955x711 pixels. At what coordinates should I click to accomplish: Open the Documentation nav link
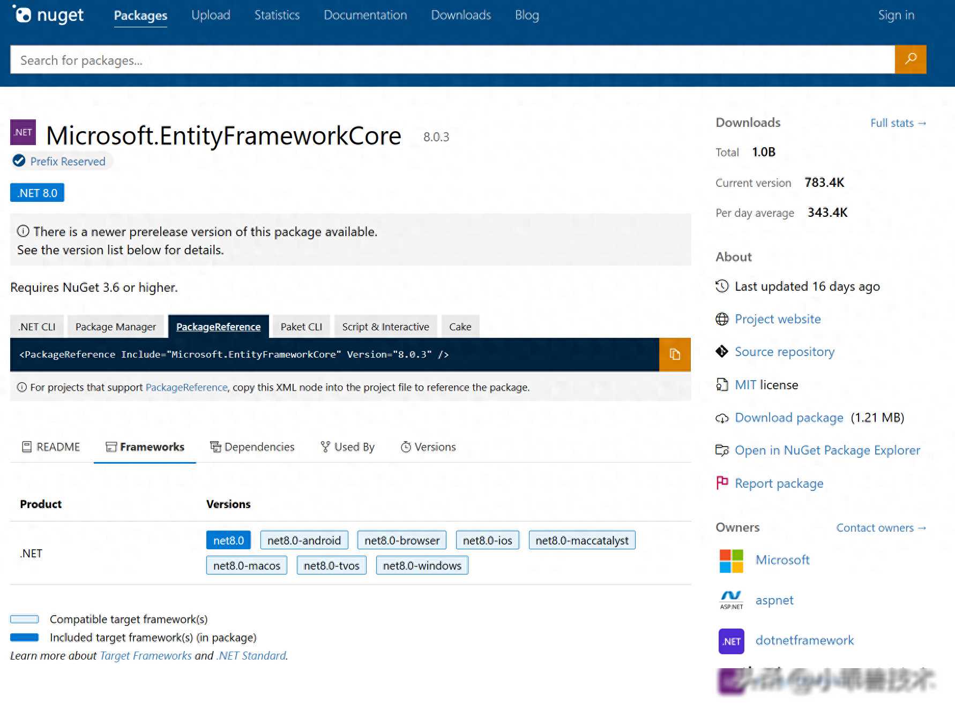(x=365, y=15)
